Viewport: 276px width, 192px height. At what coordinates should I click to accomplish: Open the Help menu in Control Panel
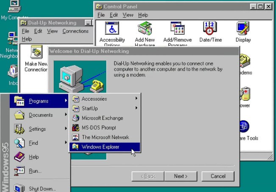pos(143,15)
